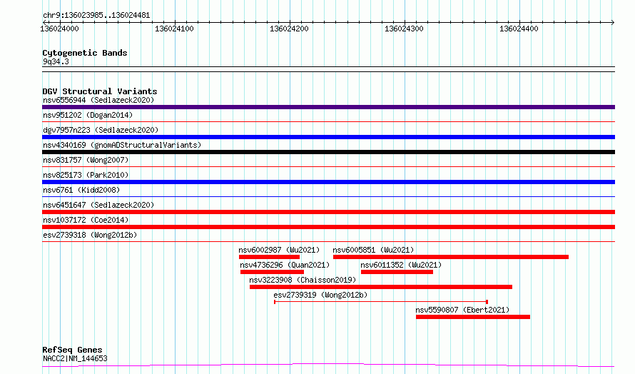Open the DGV Structural Variants track heading
The width and height of the screenshot is (635, 374).
pos(100,91)
